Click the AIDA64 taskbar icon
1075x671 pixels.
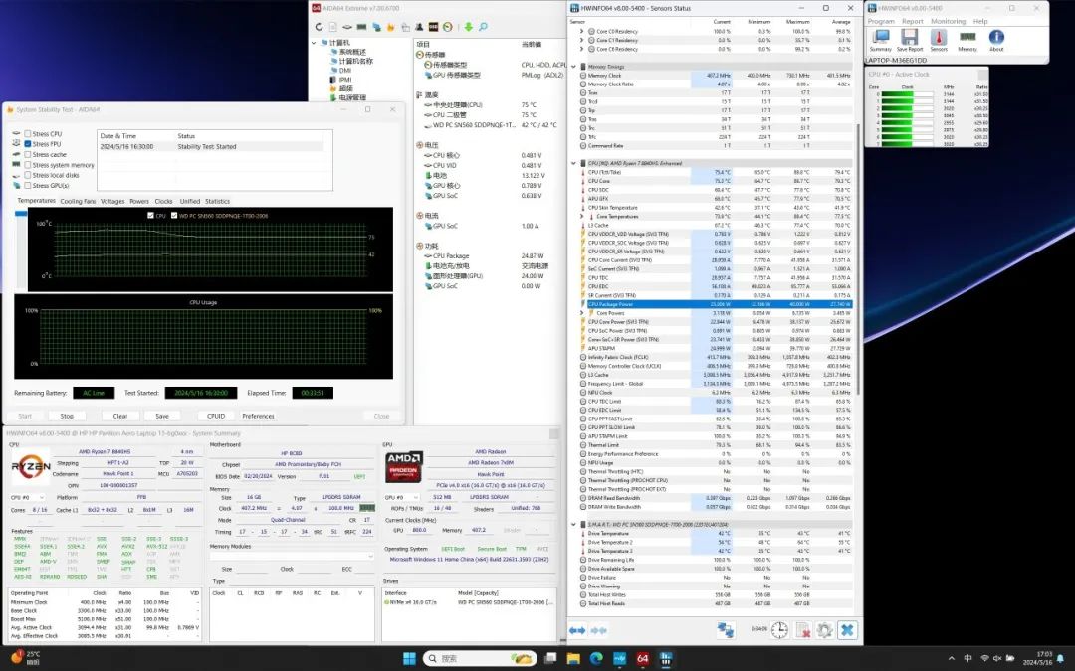643,658
